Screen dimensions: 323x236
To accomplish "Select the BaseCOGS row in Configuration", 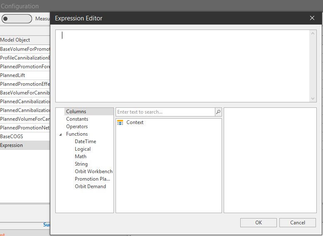I will (25, 137).
